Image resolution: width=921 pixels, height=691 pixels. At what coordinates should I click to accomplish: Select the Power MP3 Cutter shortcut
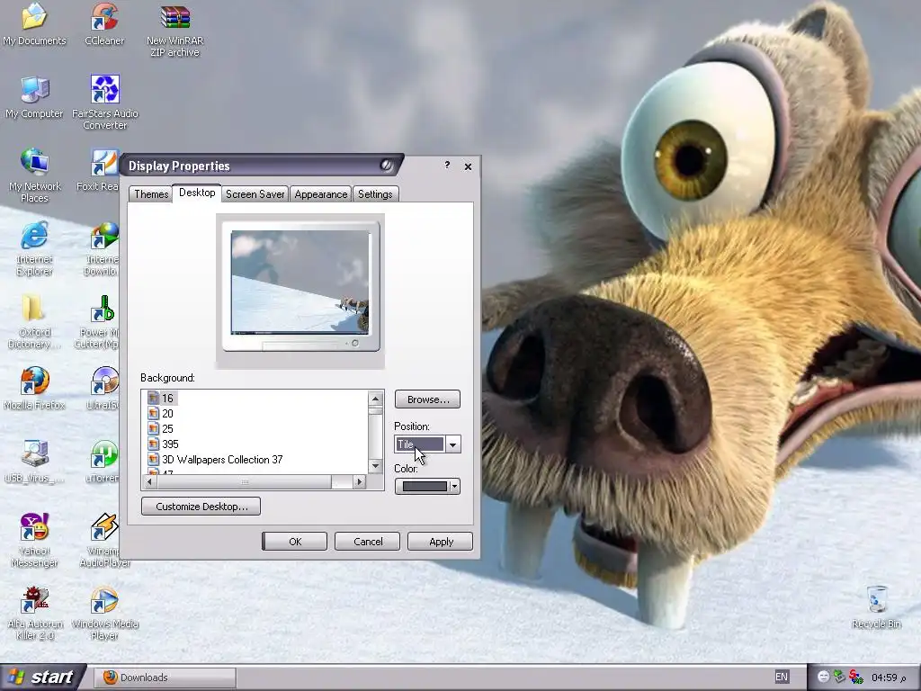pyautogui.click(x=97, y=321)
